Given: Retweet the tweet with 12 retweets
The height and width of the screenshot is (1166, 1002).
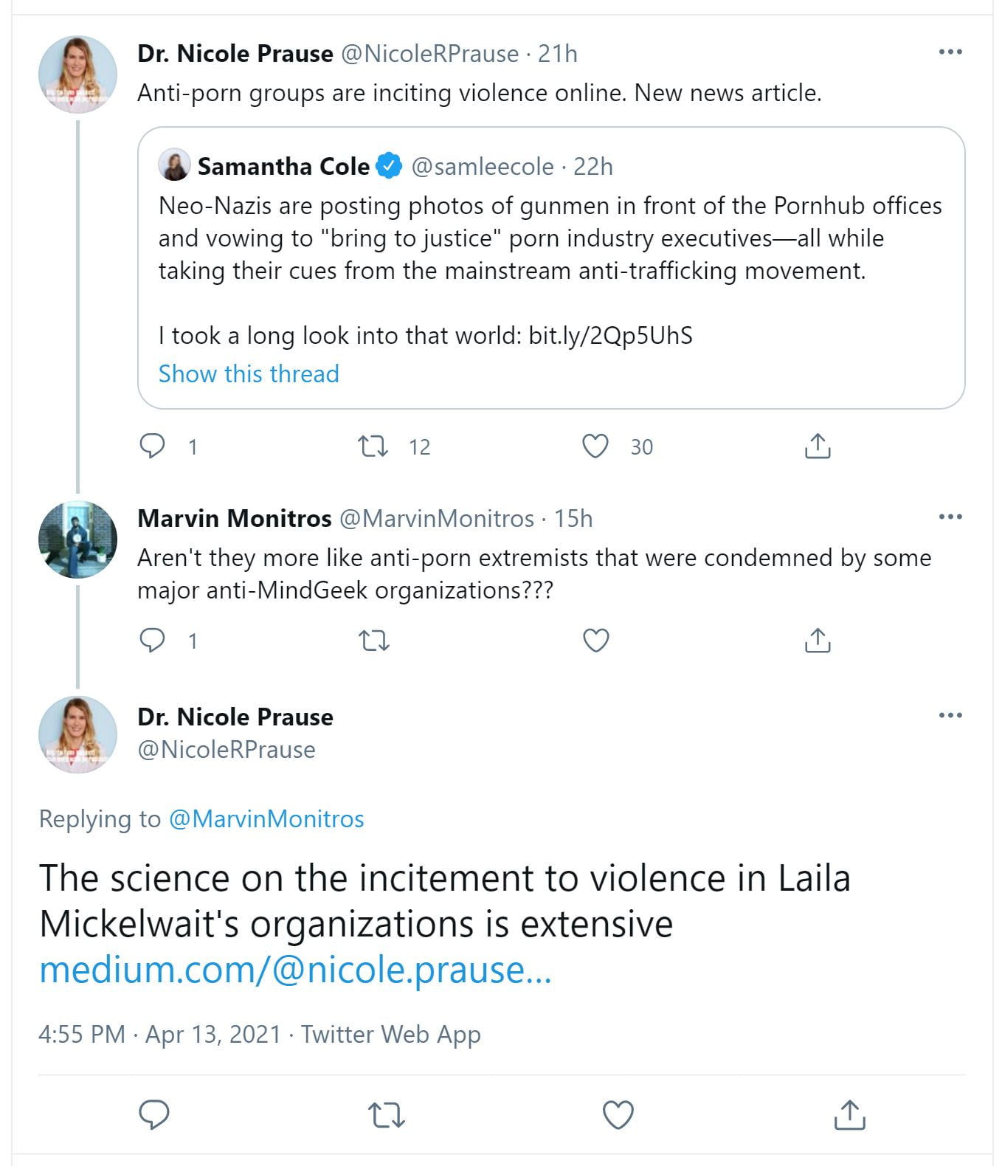Looking at the screenshot, I should point(373,446).
